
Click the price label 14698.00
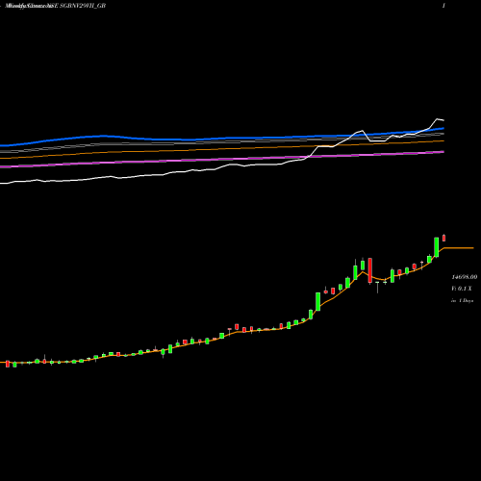464,277
